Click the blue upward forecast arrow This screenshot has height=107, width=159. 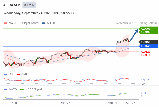tap(134, 35)
